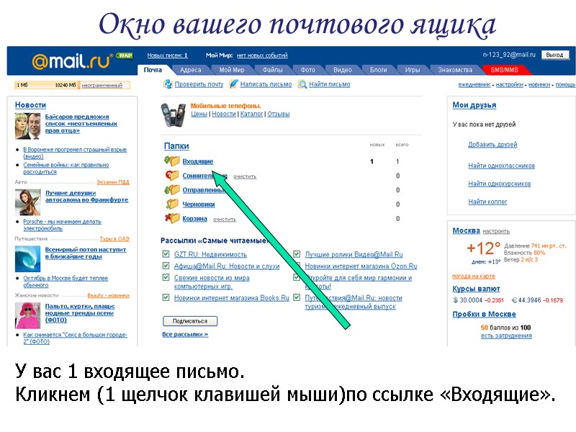
Task: Click the Черновики folder icon
Action: [172, 204]
